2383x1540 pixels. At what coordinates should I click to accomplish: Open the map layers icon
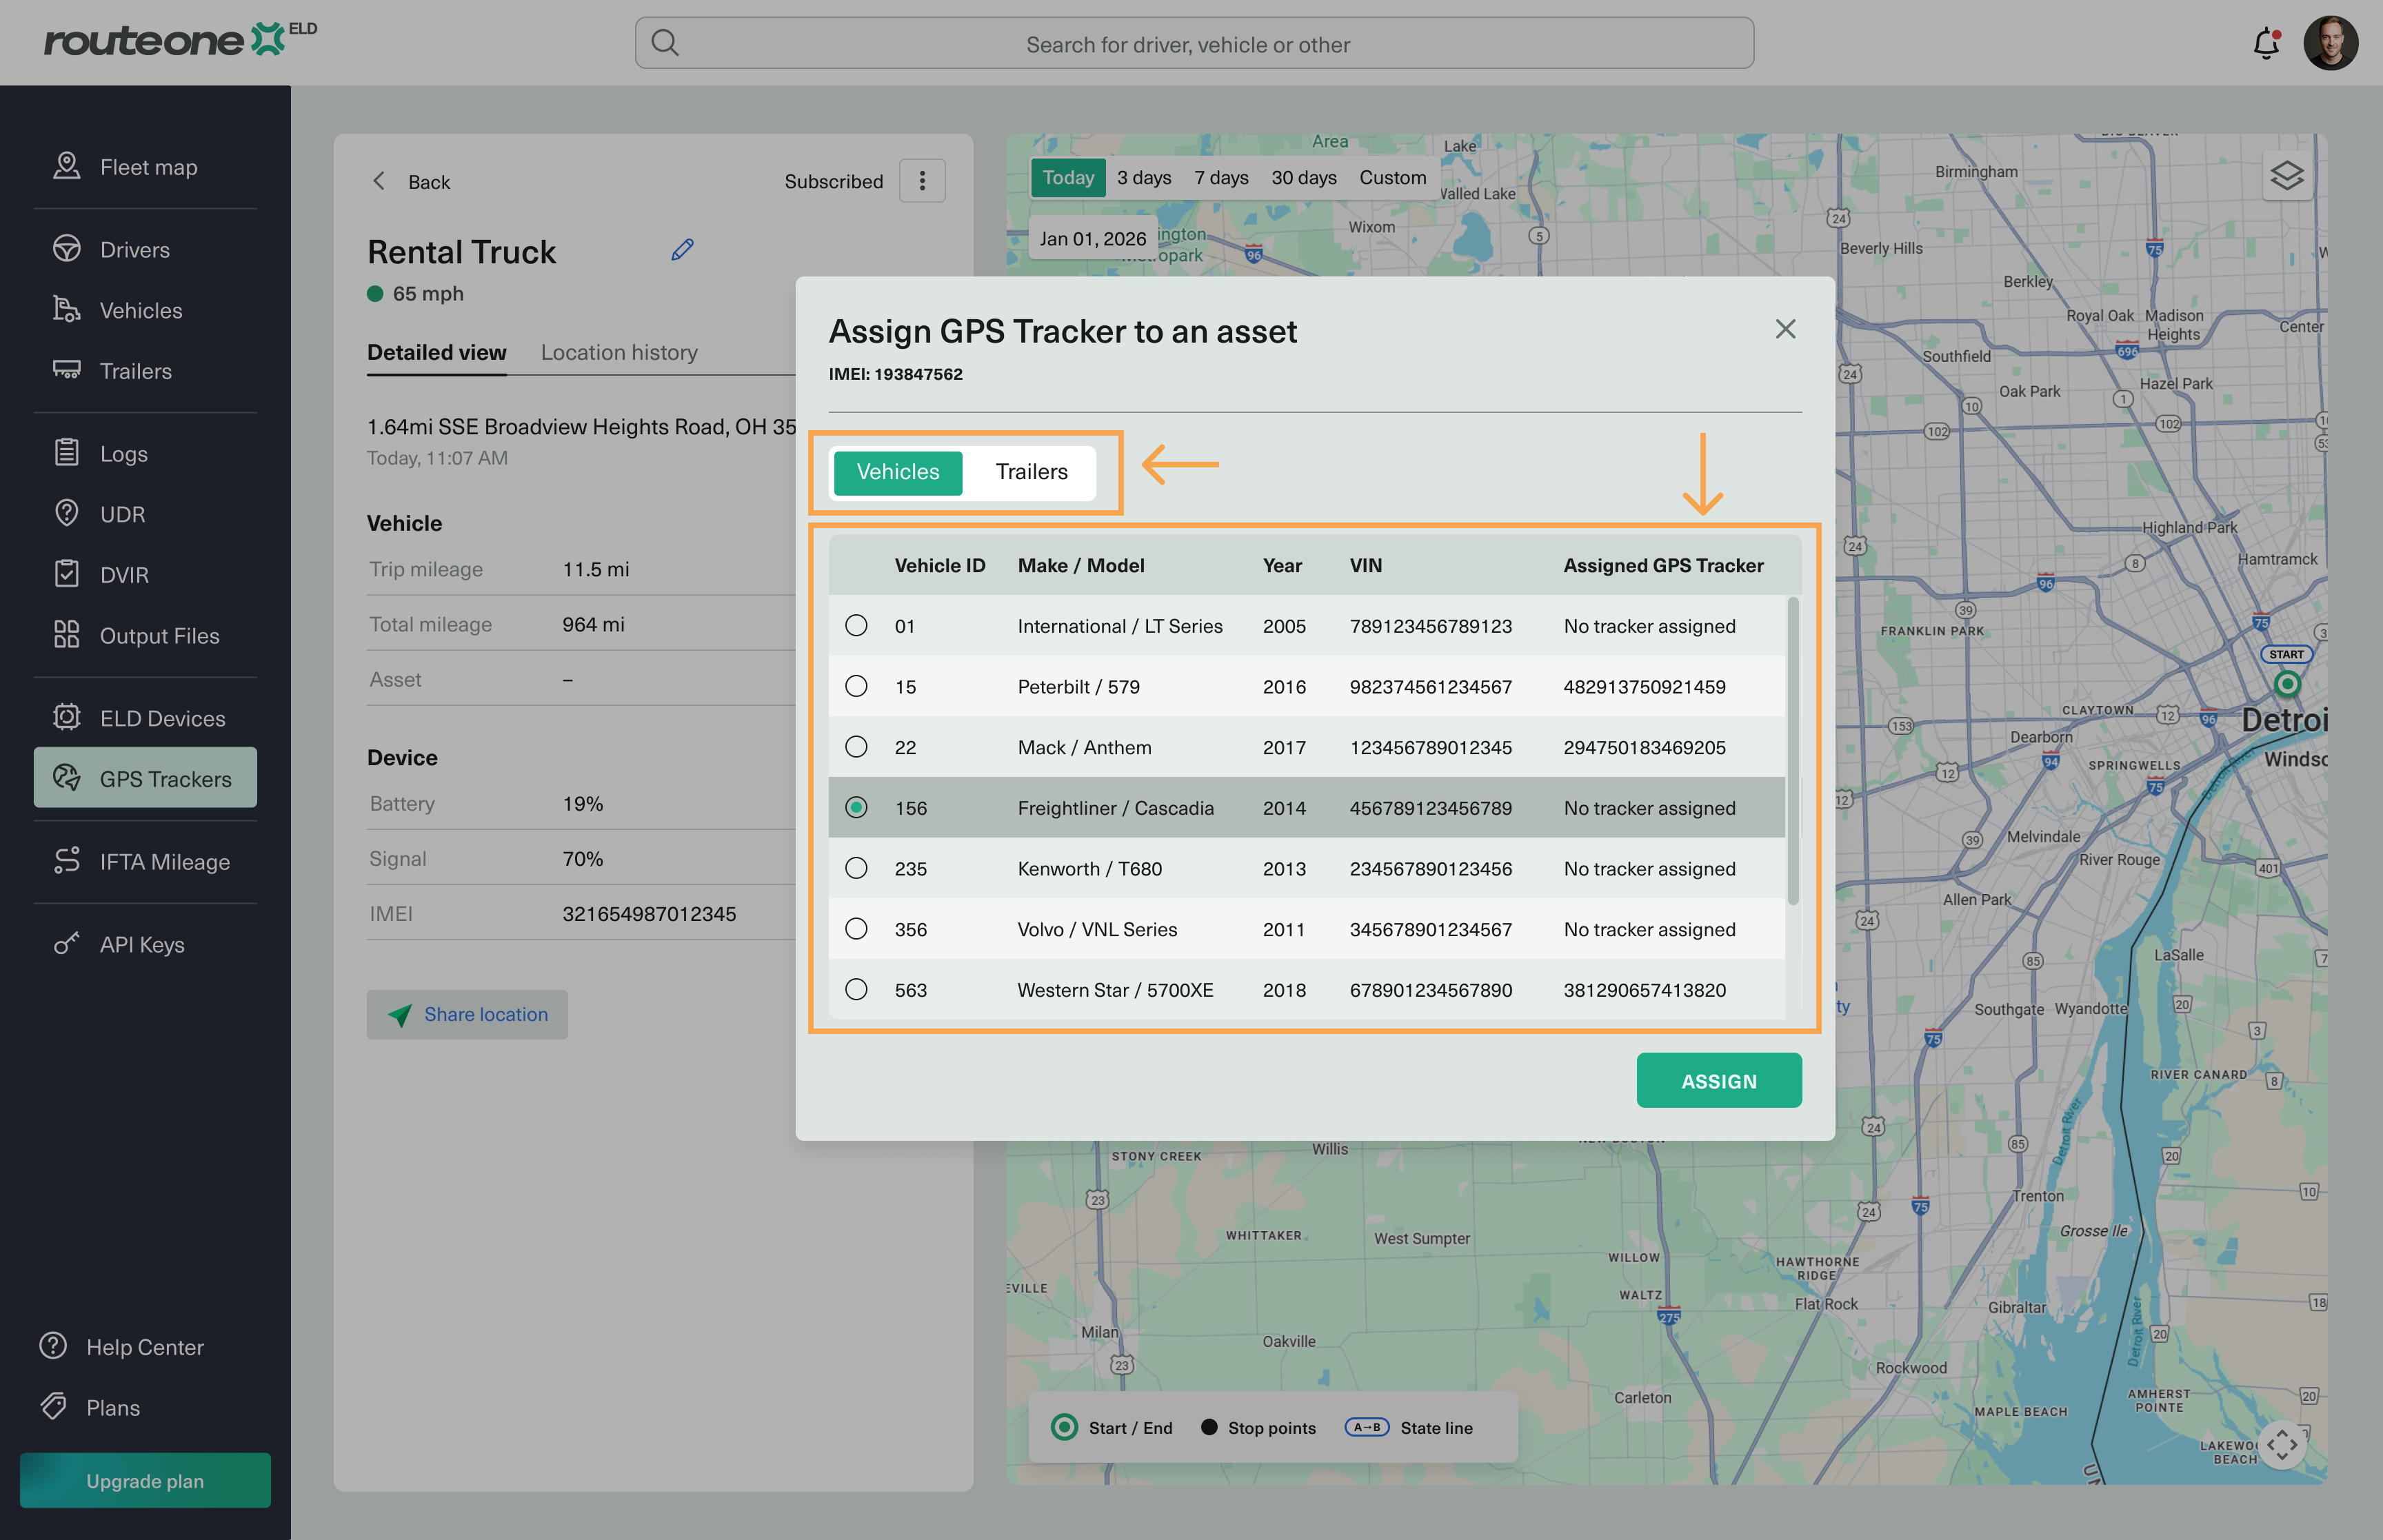point(2287,175)
